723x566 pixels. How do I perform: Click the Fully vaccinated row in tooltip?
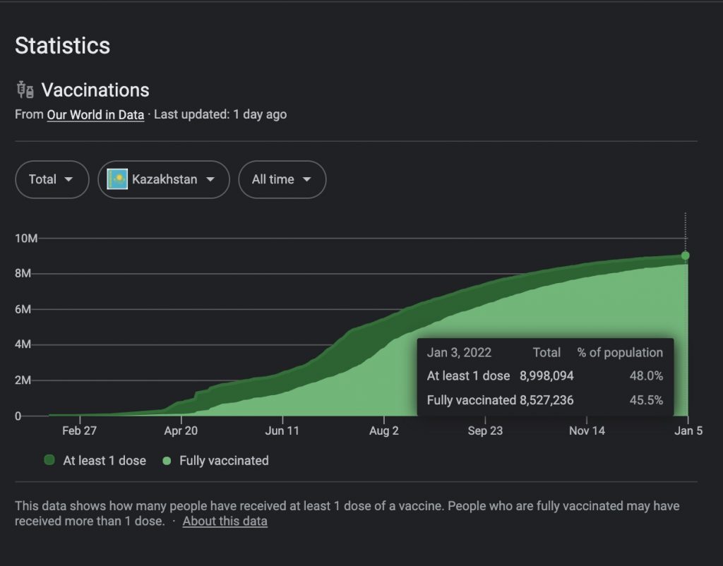(x=544, y=400)
